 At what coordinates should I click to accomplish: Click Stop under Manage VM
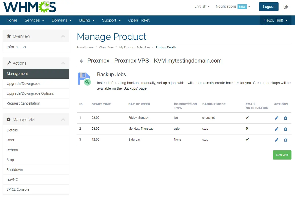(36, 160)
